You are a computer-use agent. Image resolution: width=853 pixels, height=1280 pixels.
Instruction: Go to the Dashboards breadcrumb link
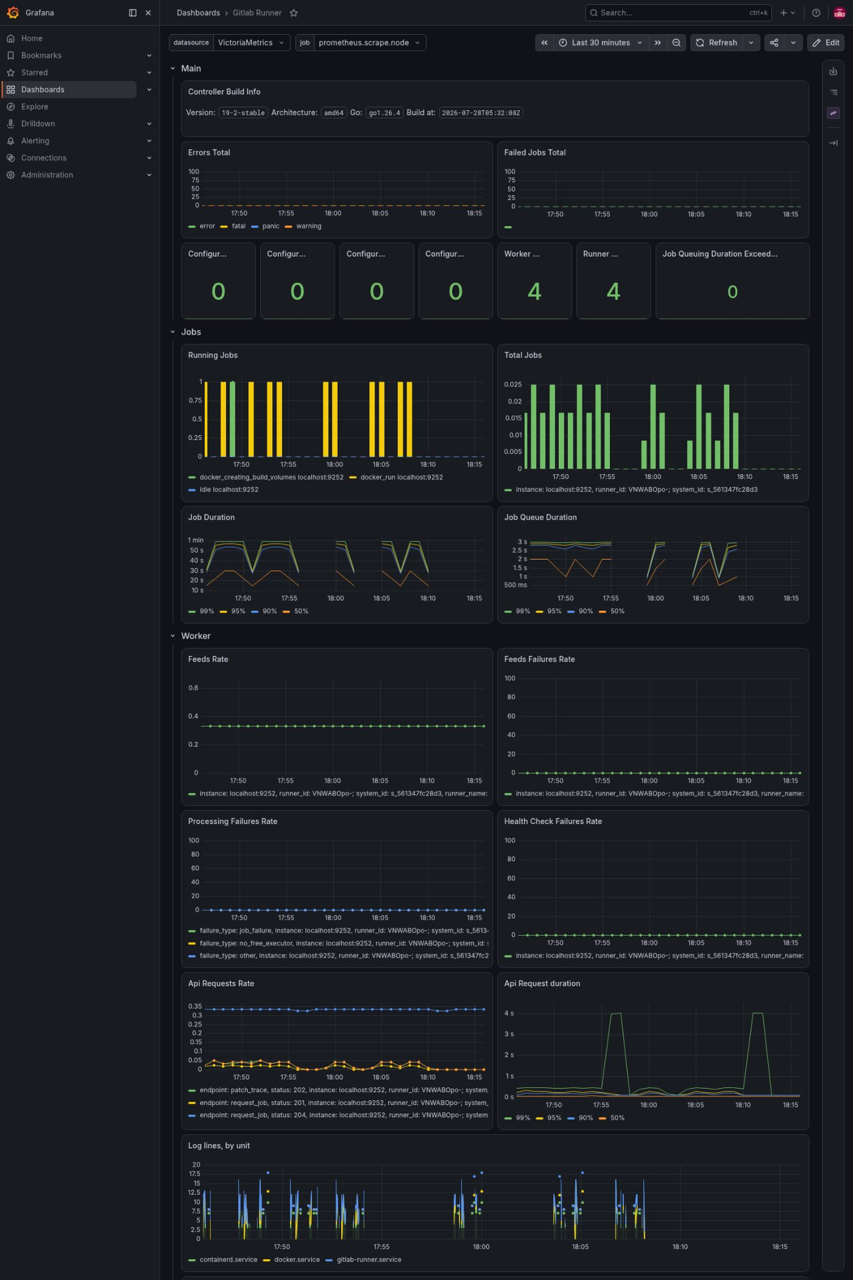click(x=198, y=13)
